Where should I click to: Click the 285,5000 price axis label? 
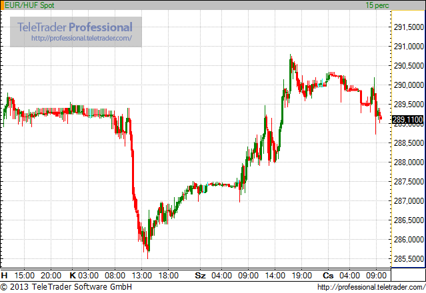(x=409, y=259)
